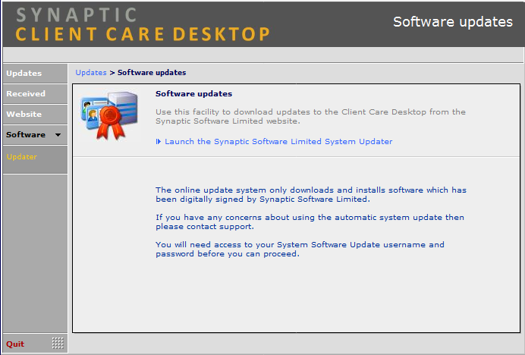Open the Updates sidebar section
This screenshot has height=355, width=525.
coord(35,74)
